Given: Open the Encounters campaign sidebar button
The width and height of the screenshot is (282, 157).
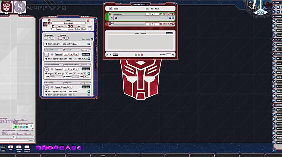Looking at the screenshot, I should click(x=277, y=58).
